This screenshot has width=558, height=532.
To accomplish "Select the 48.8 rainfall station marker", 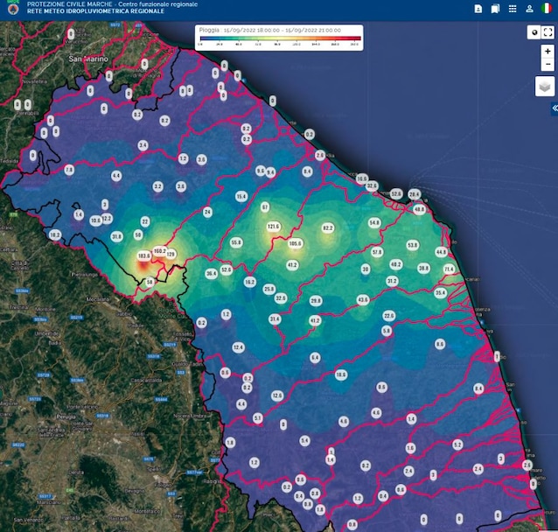I will pyautogui.click(x=420, y=209).
